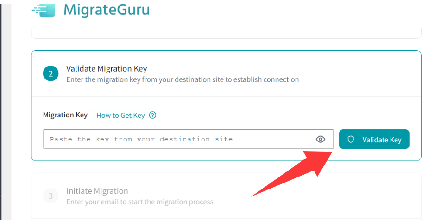This screenshot has width=441, height=220.
Task: Select the step 2 numbered circle
Action: click(50, 74)
